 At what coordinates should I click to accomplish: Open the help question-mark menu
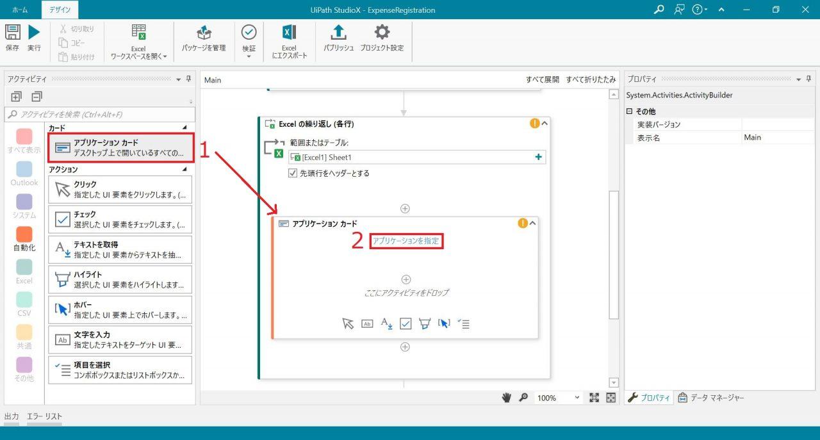coord(700,10)
